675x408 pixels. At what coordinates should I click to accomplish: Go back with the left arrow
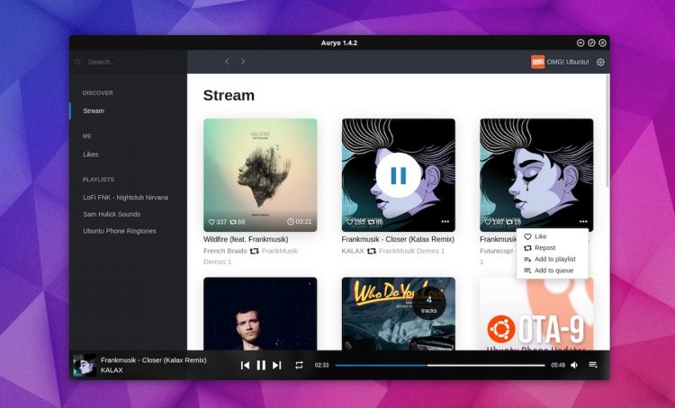227,61
